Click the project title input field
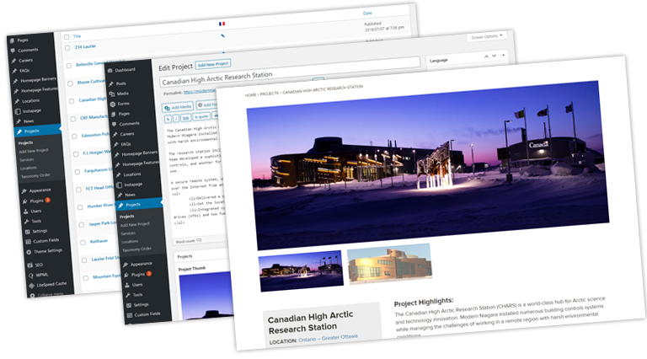 [x=290, y=72]
